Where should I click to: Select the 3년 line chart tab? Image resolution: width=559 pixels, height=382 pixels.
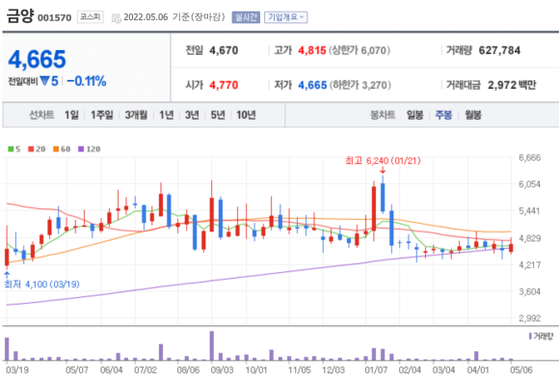tap(192, 115)
